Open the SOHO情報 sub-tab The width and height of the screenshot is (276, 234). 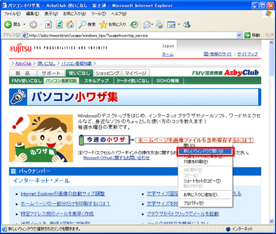click(x=168, y=81)
